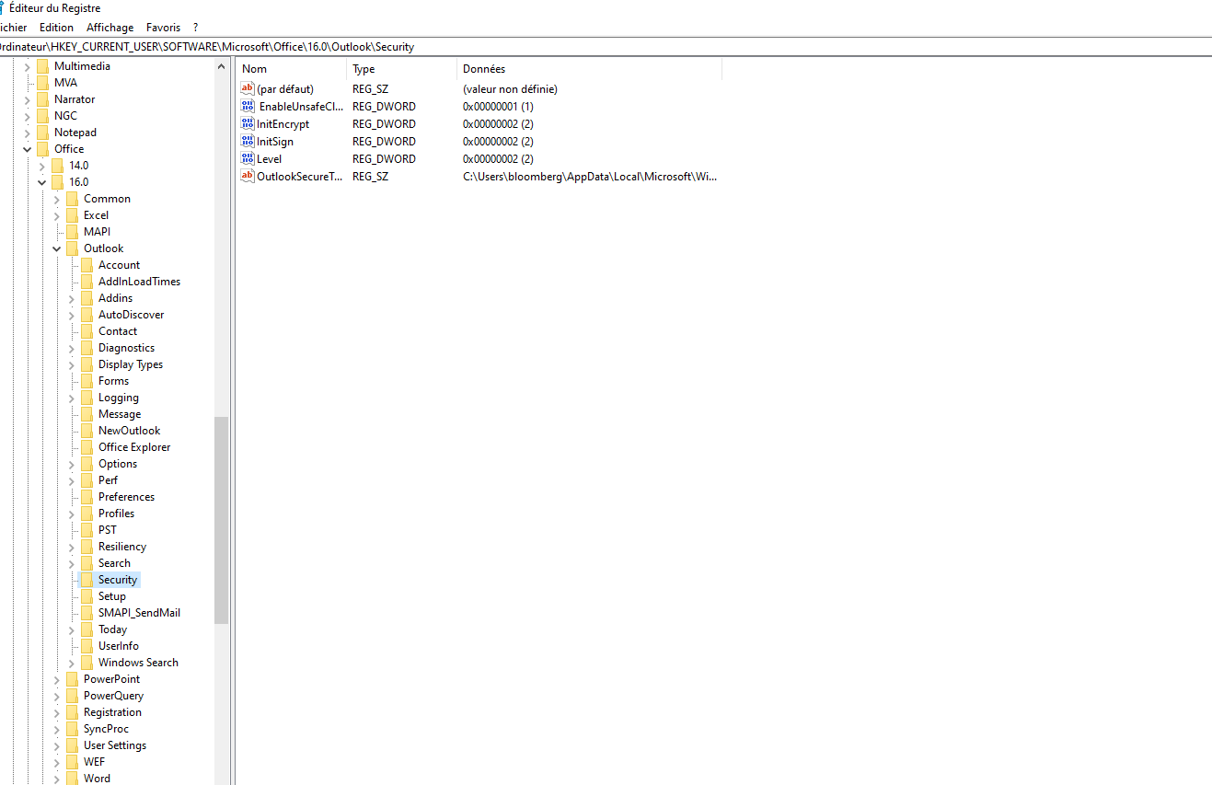Click the MAPI folder icon

72,232
